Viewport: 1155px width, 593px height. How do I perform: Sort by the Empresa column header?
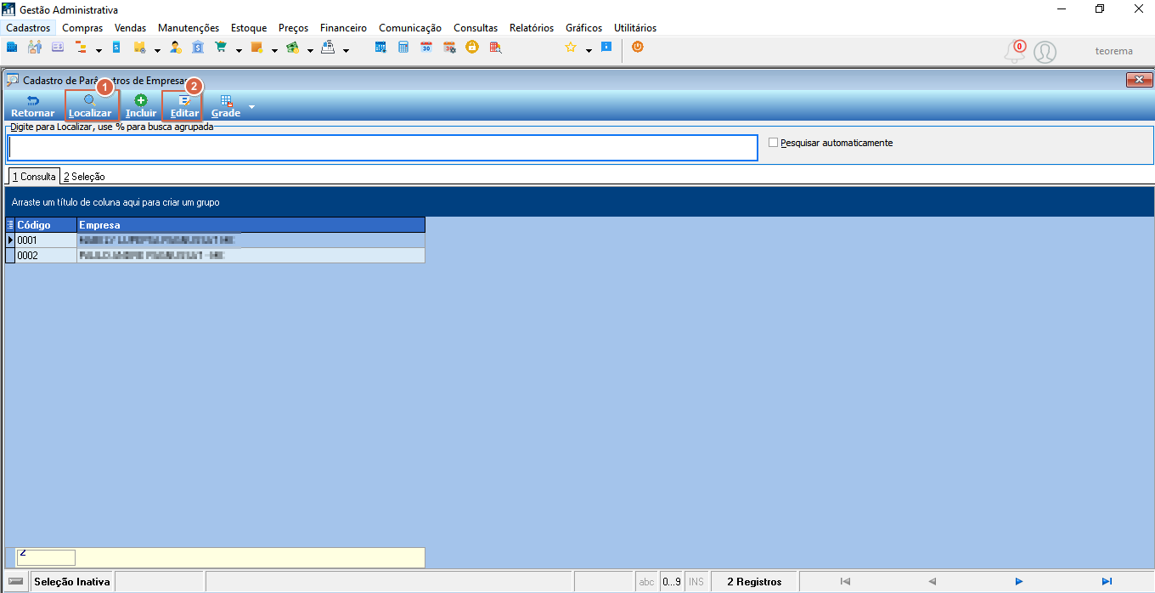[x=251, y=225]
